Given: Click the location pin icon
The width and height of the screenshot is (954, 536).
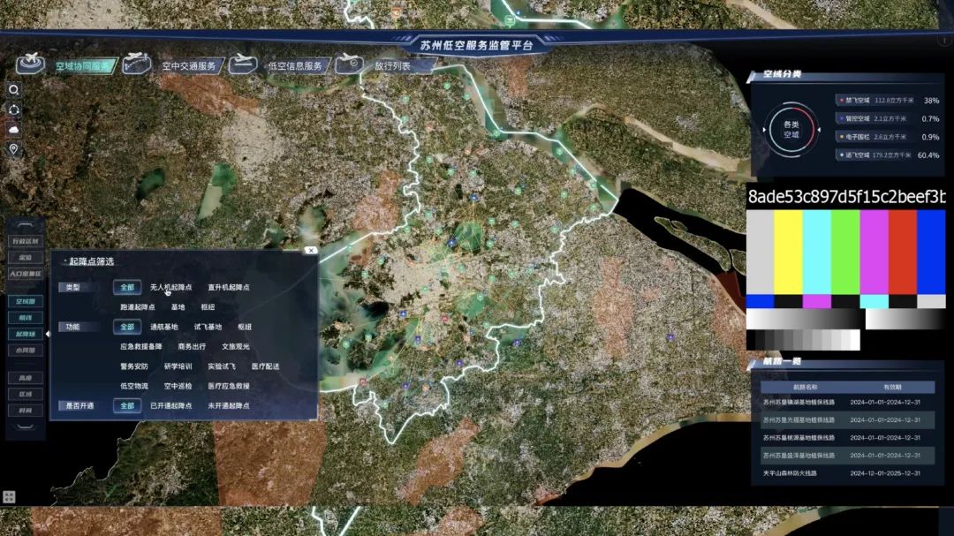Looking at the screenshot, I should (14, 149).
